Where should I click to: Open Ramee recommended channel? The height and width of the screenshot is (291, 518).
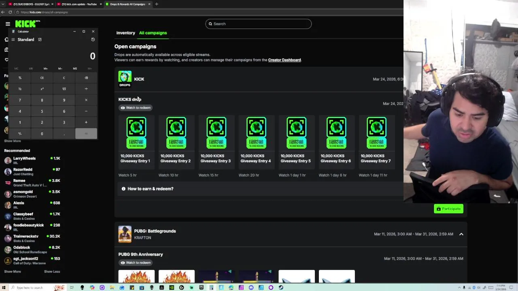[x=32, y=183]
